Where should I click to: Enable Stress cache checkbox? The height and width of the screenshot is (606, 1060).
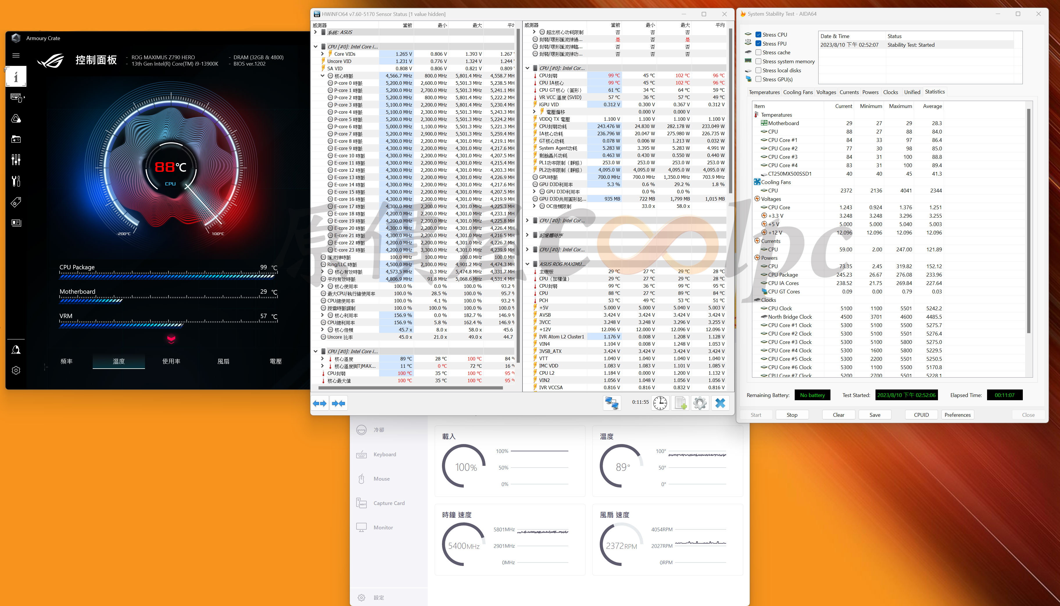click(758, 53)
